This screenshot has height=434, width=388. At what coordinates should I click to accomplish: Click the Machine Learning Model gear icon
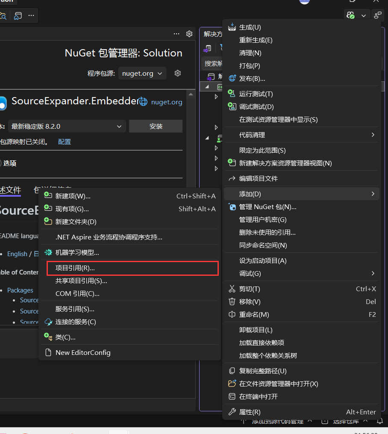(x=48, y=252)
